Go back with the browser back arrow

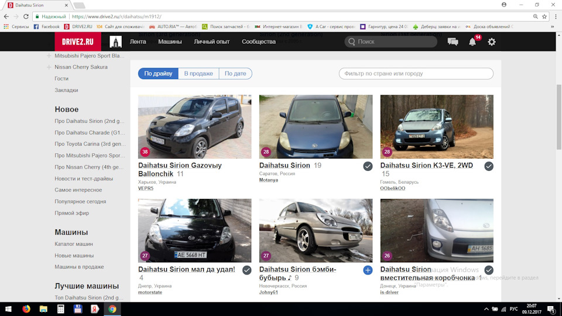pyautogui.click(x=6, y=16)
